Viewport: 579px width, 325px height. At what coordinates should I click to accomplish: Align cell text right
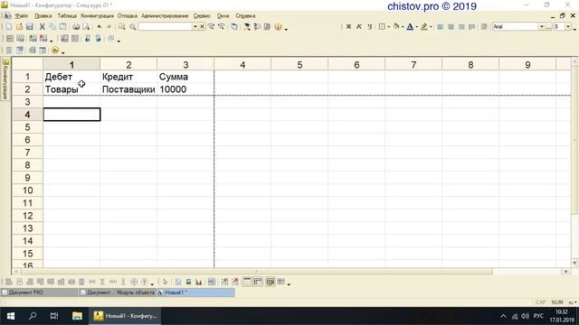click(x=461, y=26)
